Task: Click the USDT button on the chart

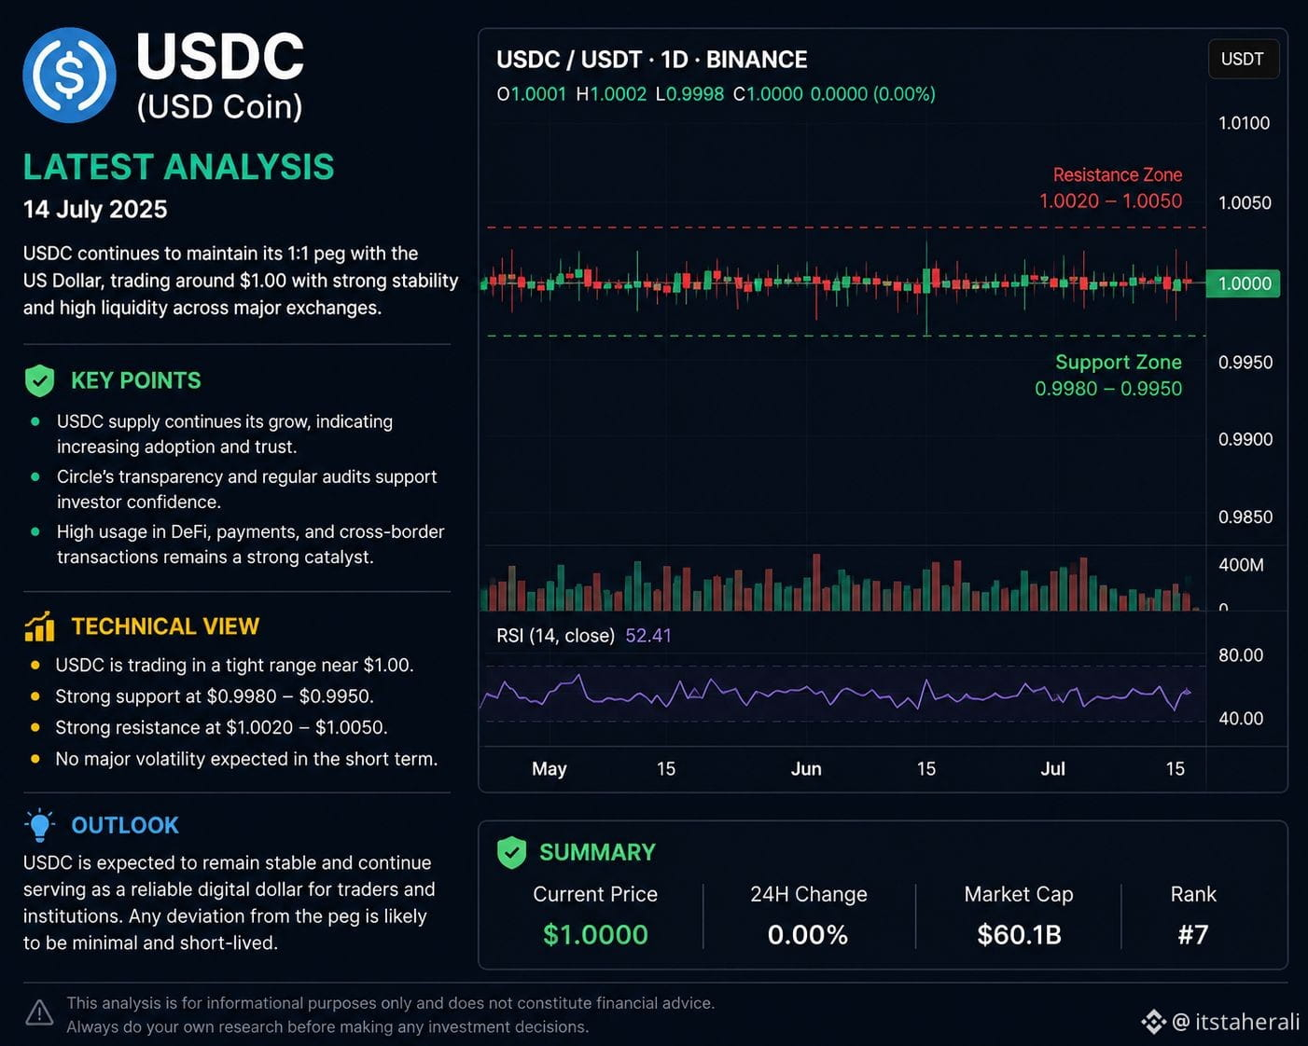Action: [1243, 59]
